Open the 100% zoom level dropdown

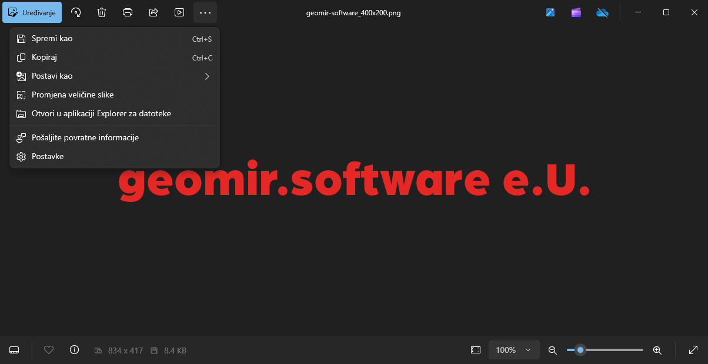tap(513, 350)
